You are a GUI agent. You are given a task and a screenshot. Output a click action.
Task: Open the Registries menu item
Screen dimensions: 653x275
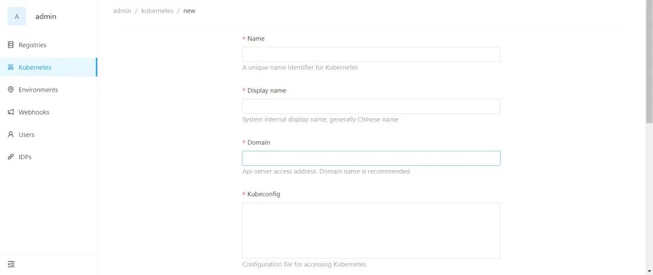pos(32,45)
